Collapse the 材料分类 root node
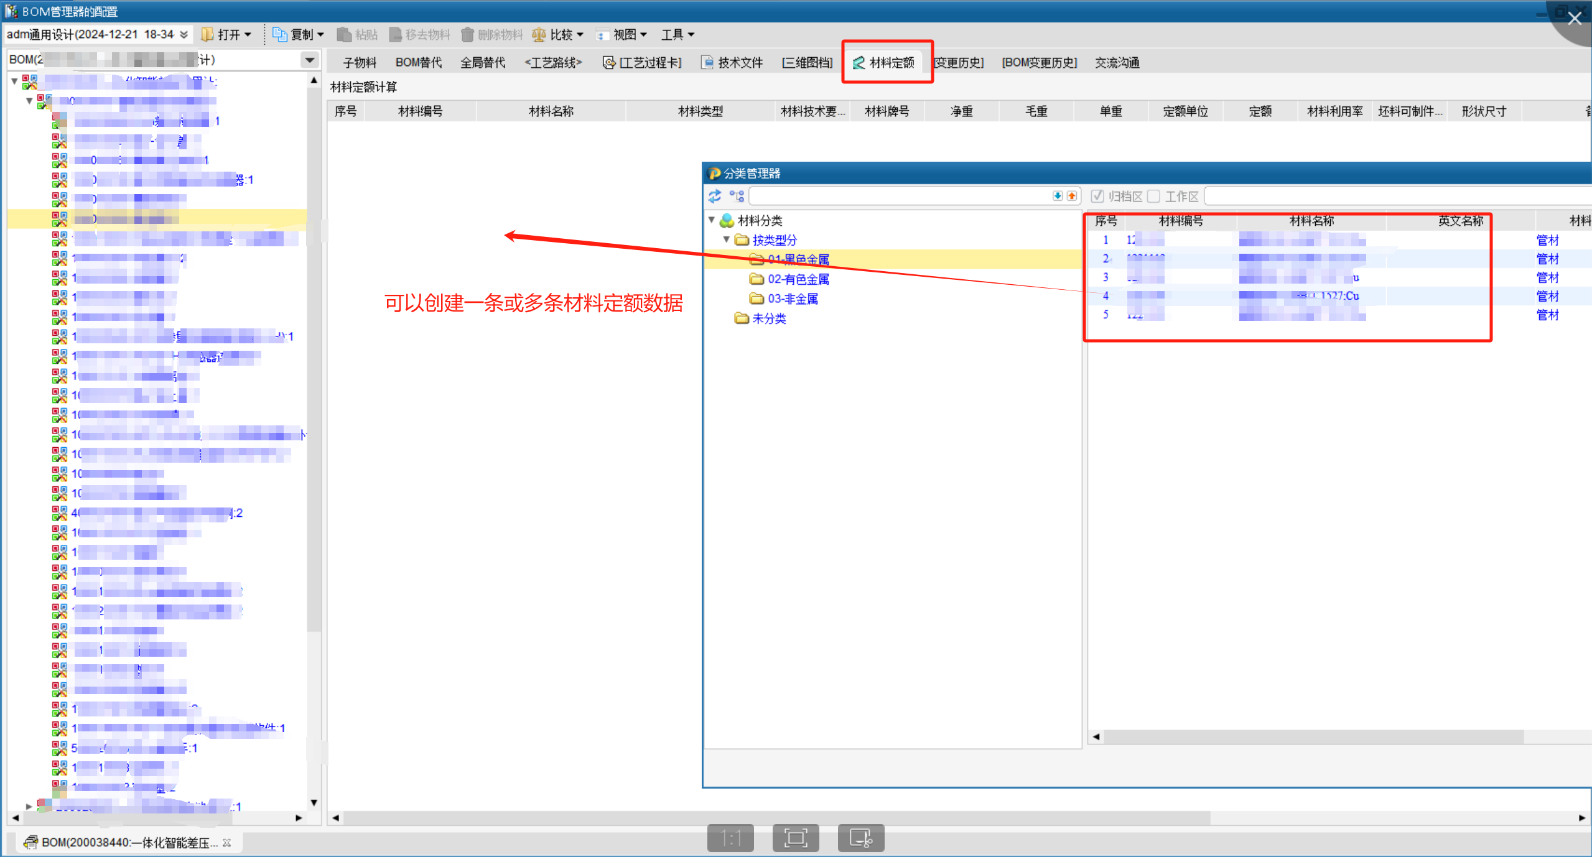The height and width of the screenshot is (857, 1592). [x=711, y=220]
